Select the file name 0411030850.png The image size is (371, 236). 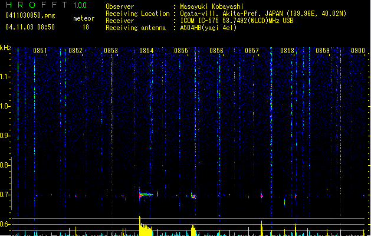click(x=30, y=15)
